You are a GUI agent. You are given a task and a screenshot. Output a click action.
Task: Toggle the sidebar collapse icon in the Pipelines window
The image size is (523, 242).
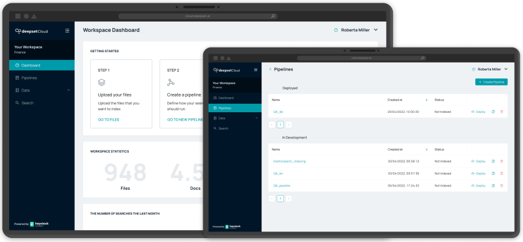click(x=256, y=70)
